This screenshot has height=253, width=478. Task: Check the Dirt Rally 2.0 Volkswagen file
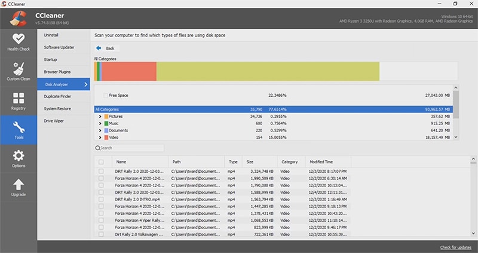[x=101, y=234]
